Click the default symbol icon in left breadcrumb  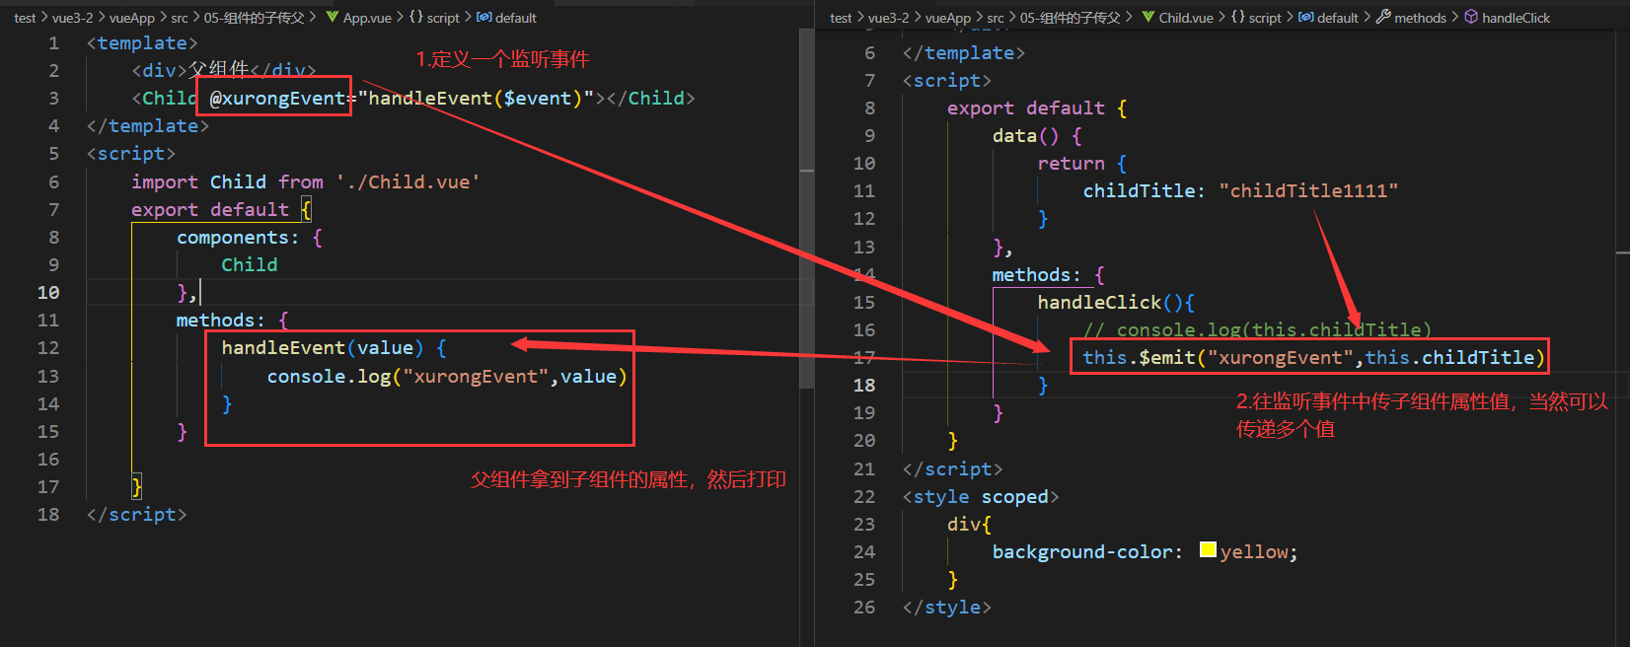(x=484, y=17)
